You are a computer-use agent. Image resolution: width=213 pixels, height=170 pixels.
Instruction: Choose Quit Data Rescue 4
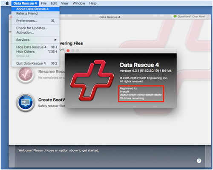point(35,63)
